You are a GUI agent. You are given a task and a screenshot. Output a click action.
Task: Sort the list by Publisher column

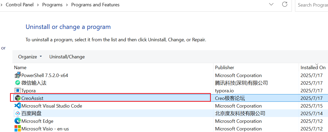pyautogui.click(x=225, y=68)
